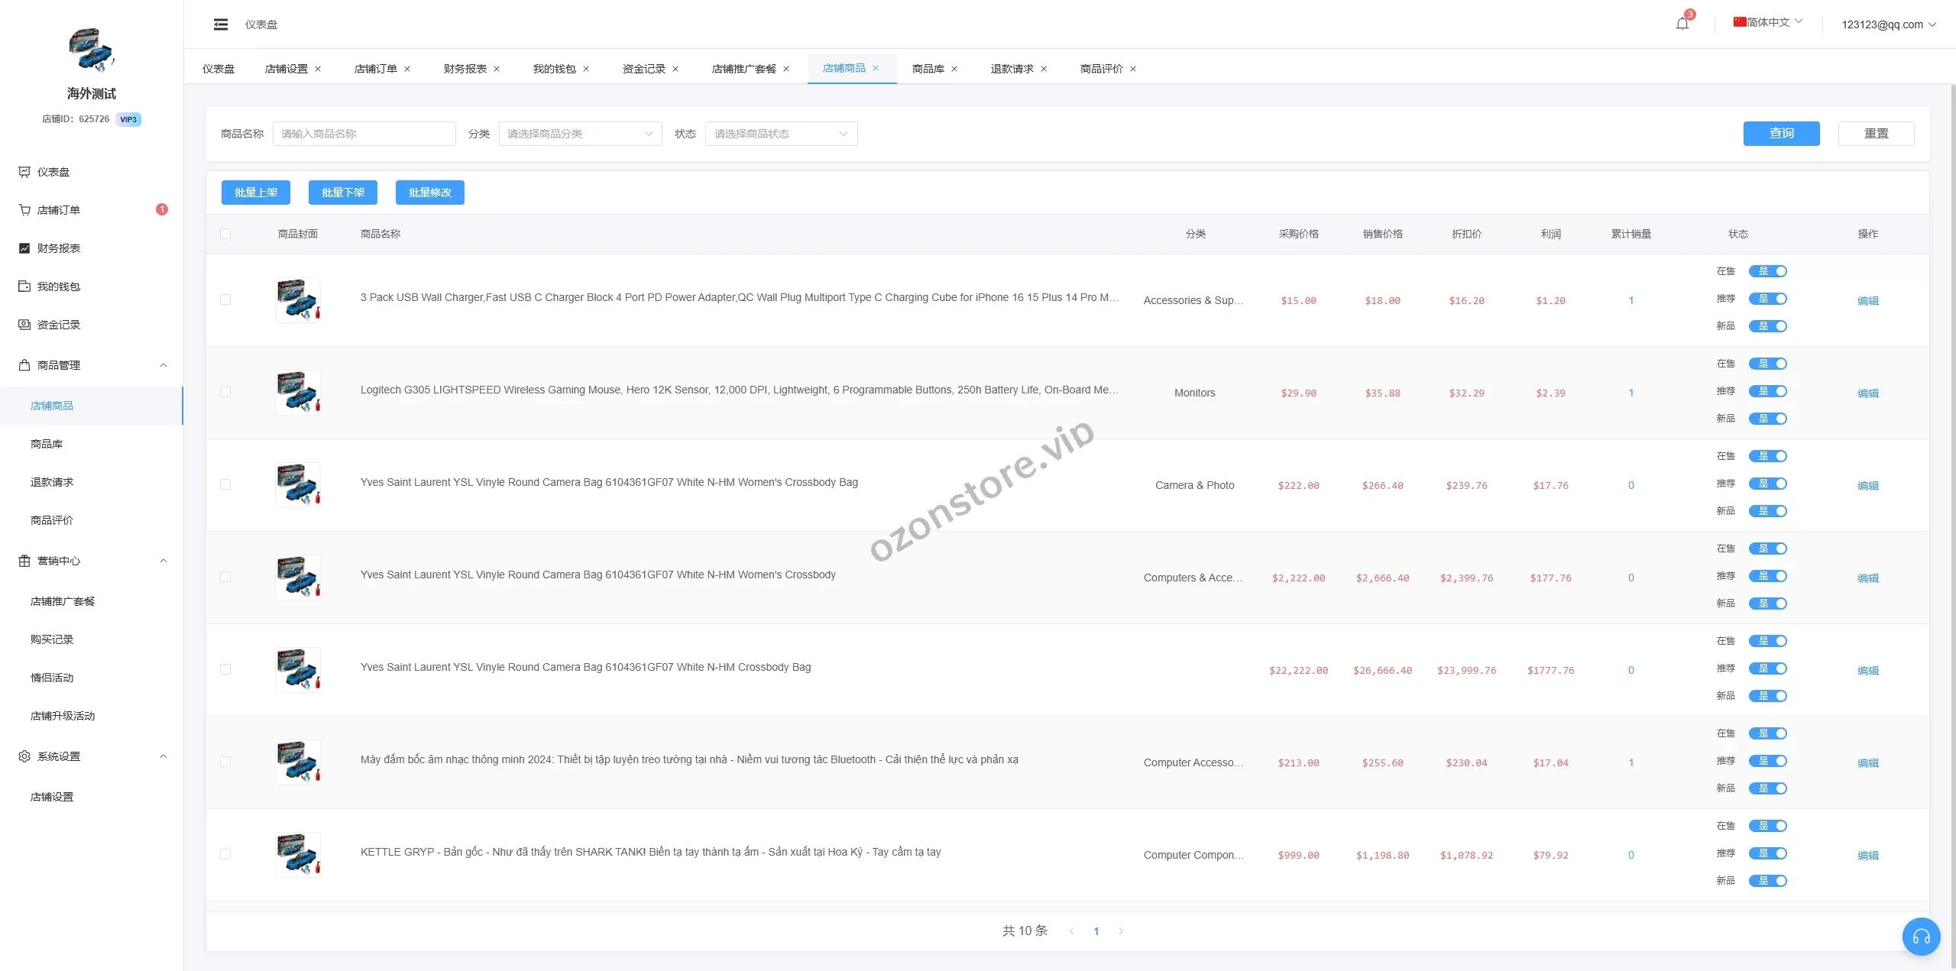Viewport: 1956px width, 971px height.
Task: Open the customer service headset button
Action: pos(1921,936)
